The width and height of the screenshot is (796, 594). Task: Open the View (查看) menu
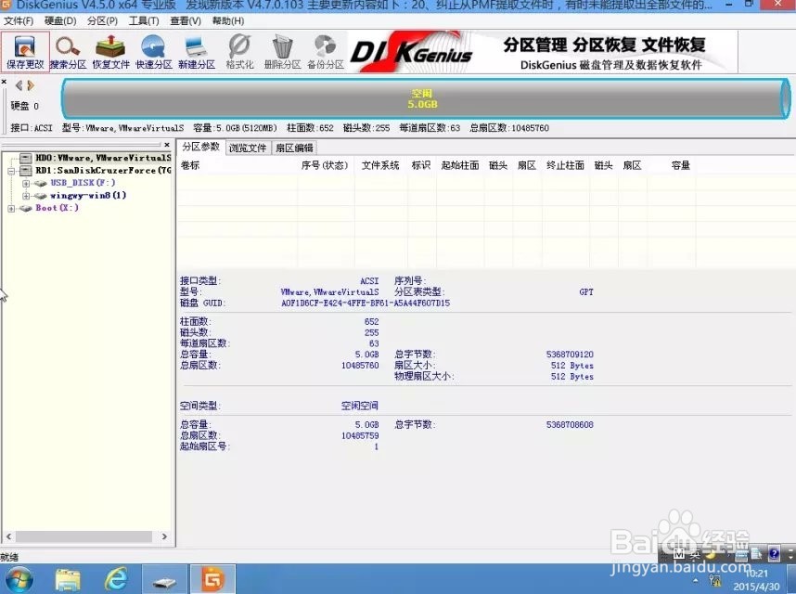point(186,20)
